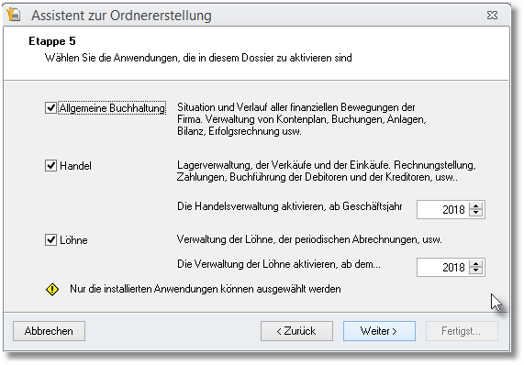Click the yellow warning diamond icon

[x=52, y=289]
